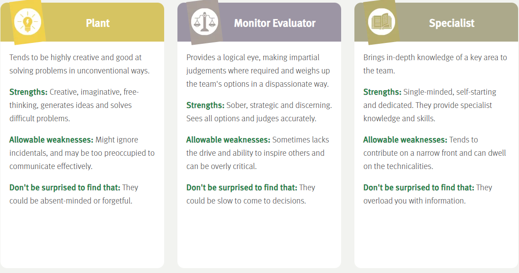Click the Monitor Evaluator scales icon
Screen dimensions: 519x273
[204, 22]
